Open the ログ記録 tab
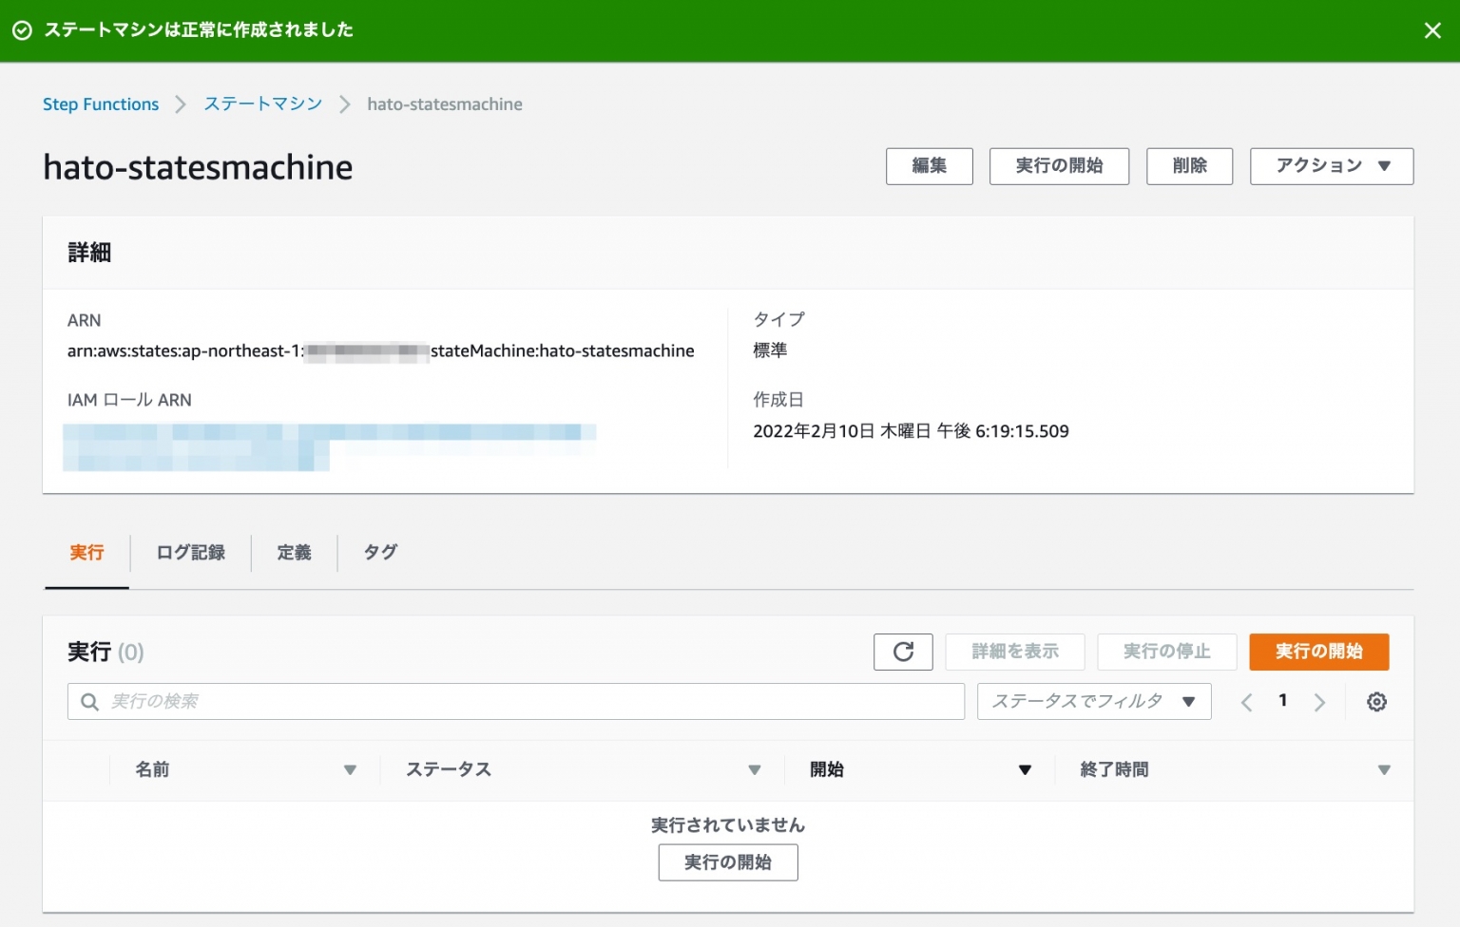This screenshot has height=927, width=1460. click(x=190, y=553)
